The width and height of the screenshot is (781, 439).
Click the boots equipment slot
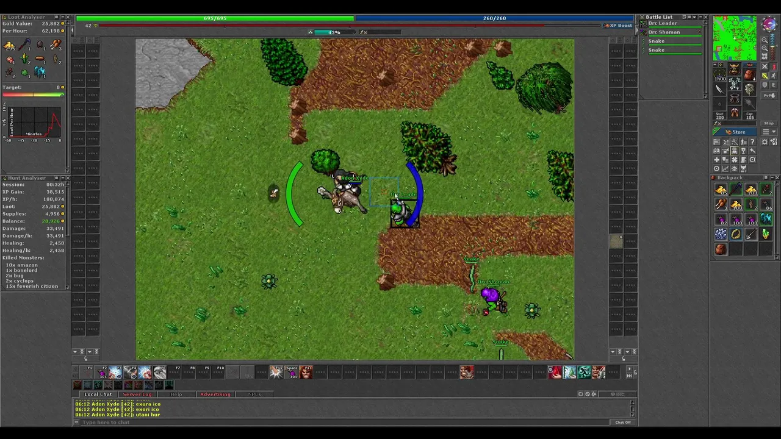pyautogui.click(x=735, y=112)
